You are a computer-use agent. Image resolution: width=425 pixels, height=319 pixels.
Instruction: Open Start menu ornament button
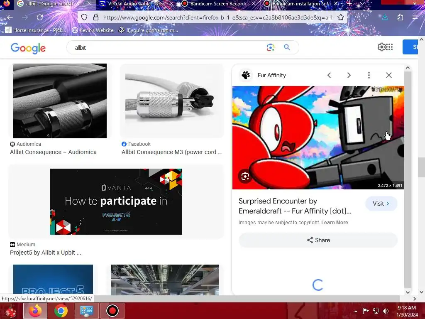(10, 311)
